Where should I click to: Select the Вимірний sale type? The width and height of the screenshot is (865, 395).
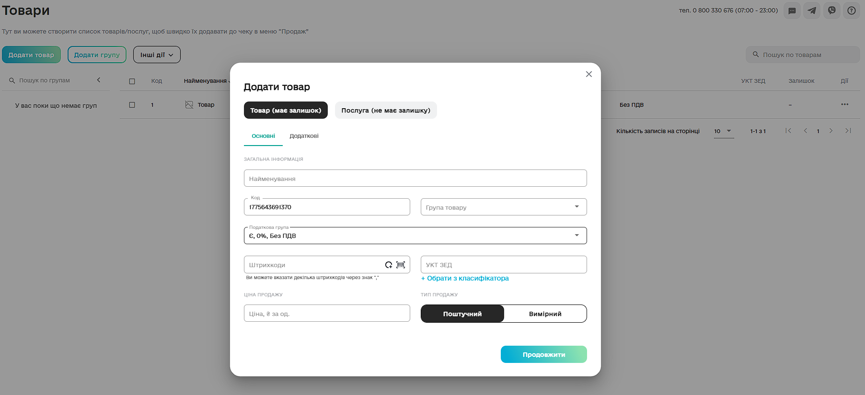[x=545, y=314]
